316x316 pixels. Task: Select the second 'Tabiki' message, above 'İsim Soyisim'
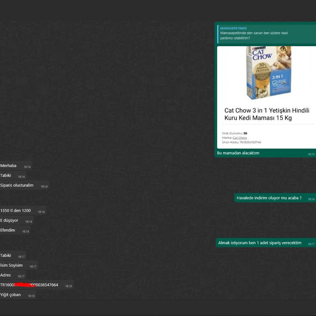(x=13, y=256)
